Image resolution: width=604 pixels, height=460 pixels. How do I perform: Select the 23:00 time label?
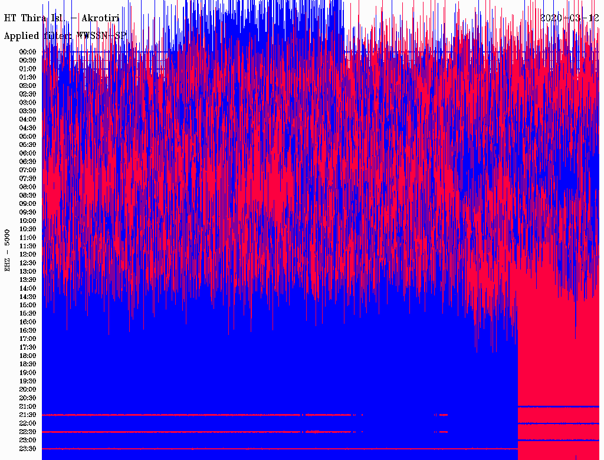(x=28, y=441)
